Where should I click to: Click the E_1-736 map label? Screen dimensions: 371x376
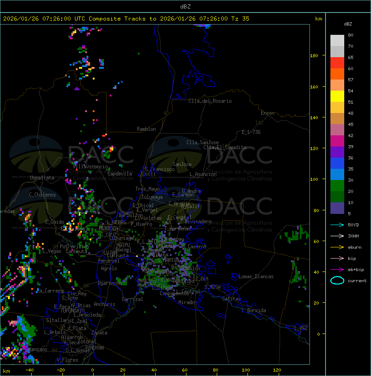251,132
